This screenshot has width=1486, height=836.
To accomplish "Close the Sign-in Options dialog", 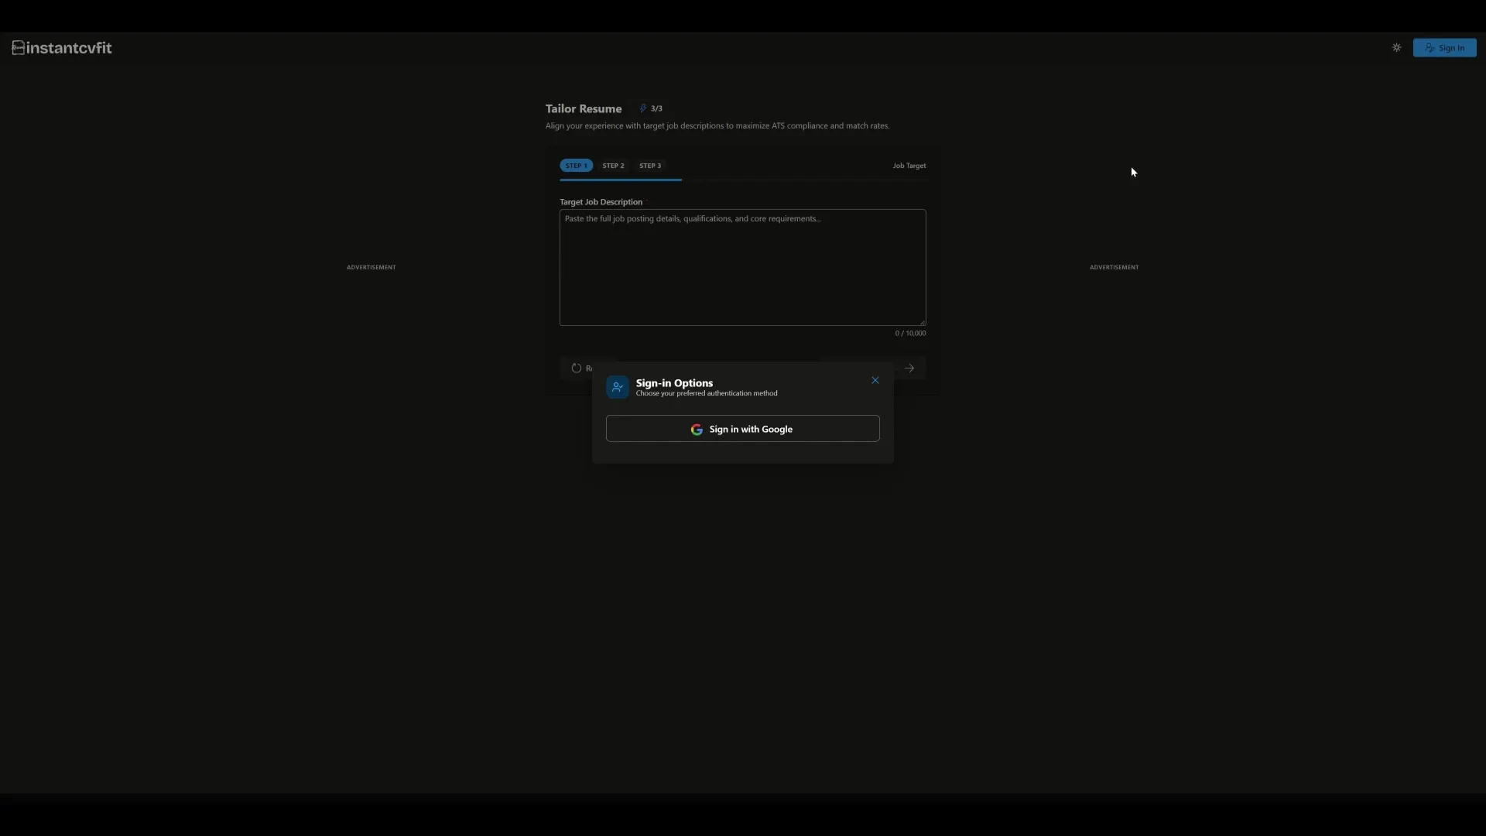I will 875,380.
